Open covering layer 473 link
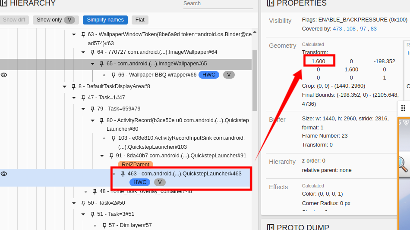Viewport: 410px width, 230px height. pyautogui.click(x=337, y=29)
